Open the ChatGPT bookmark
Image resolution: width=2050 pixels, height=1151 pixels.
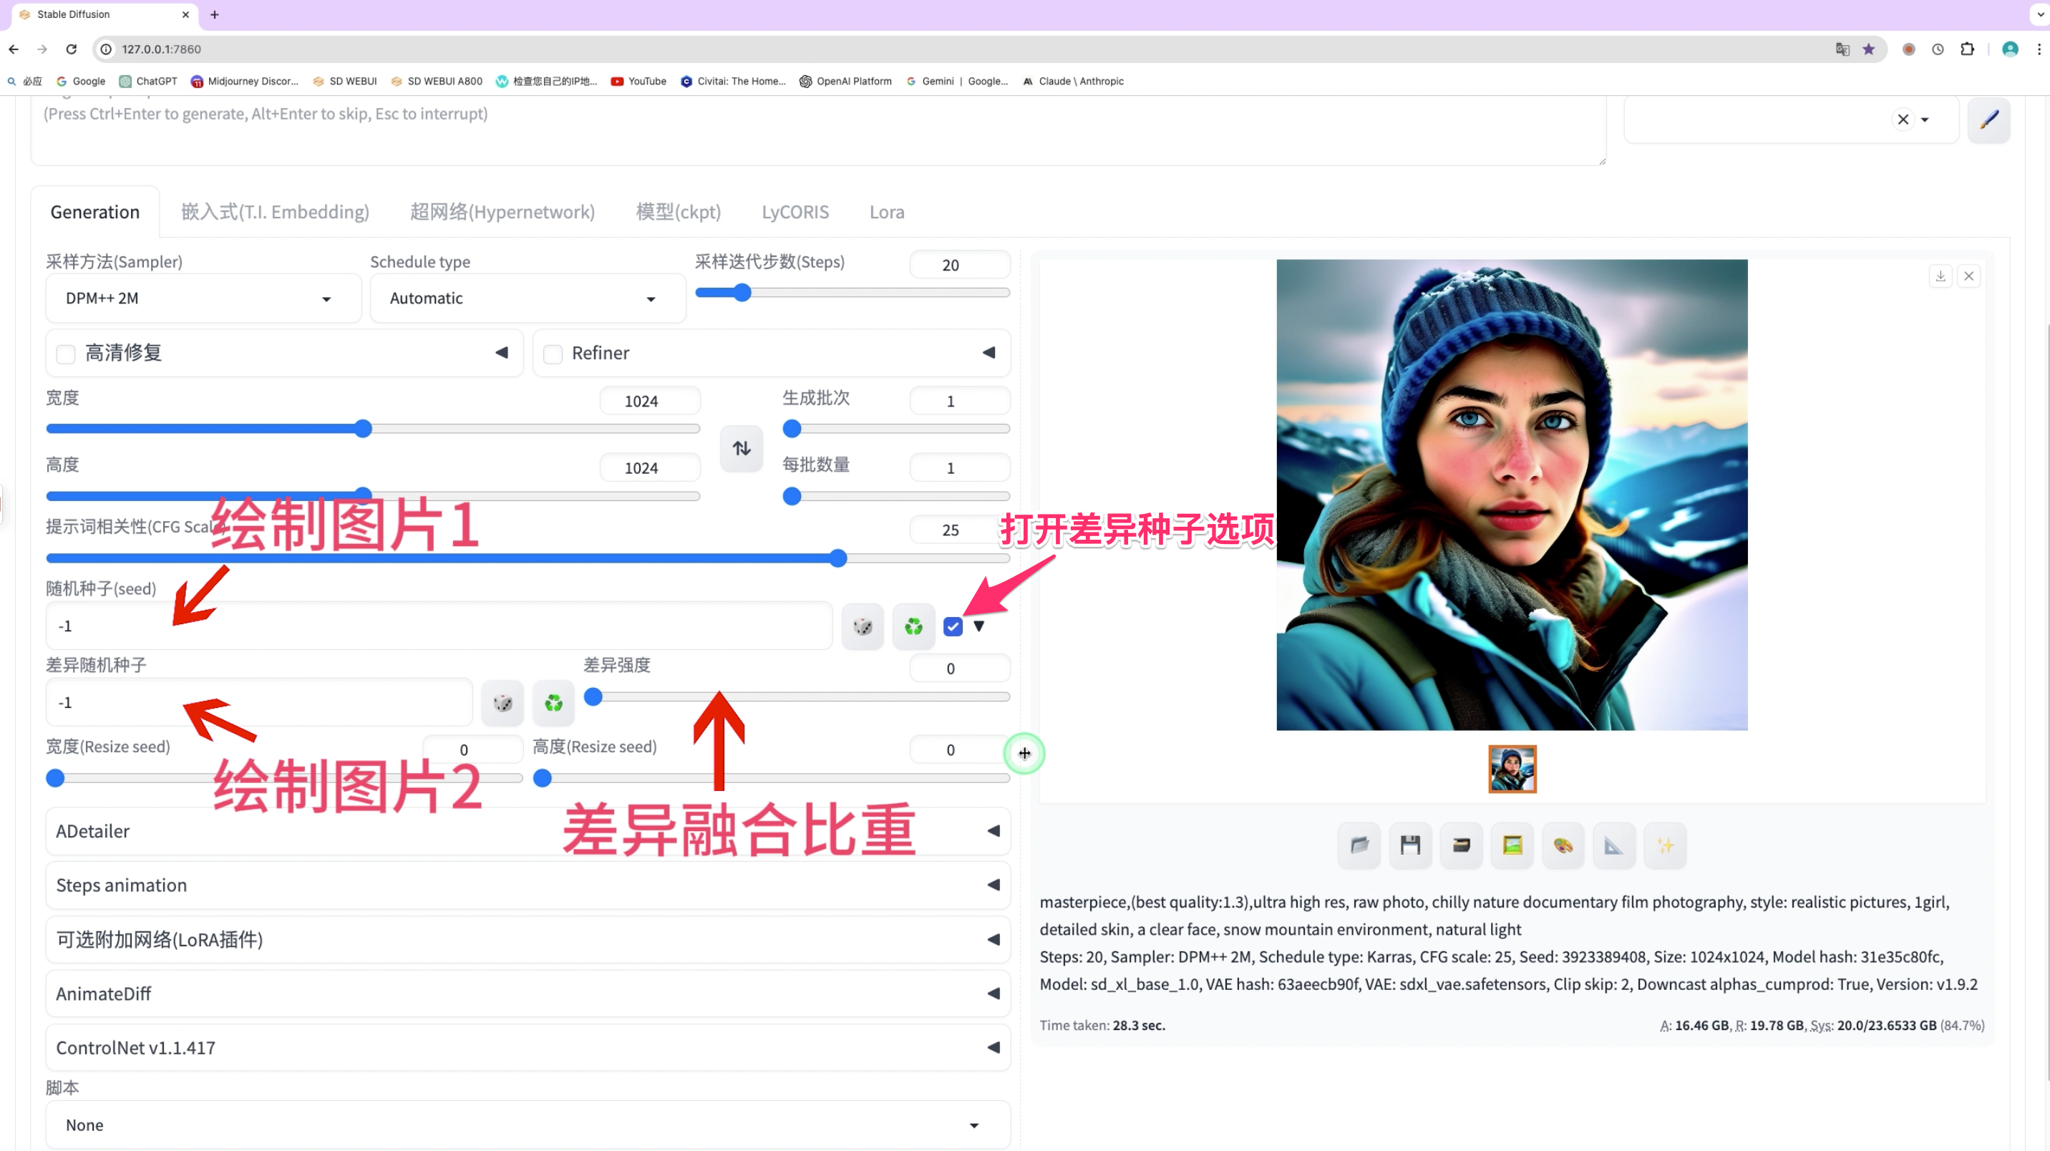pos(148,81)
